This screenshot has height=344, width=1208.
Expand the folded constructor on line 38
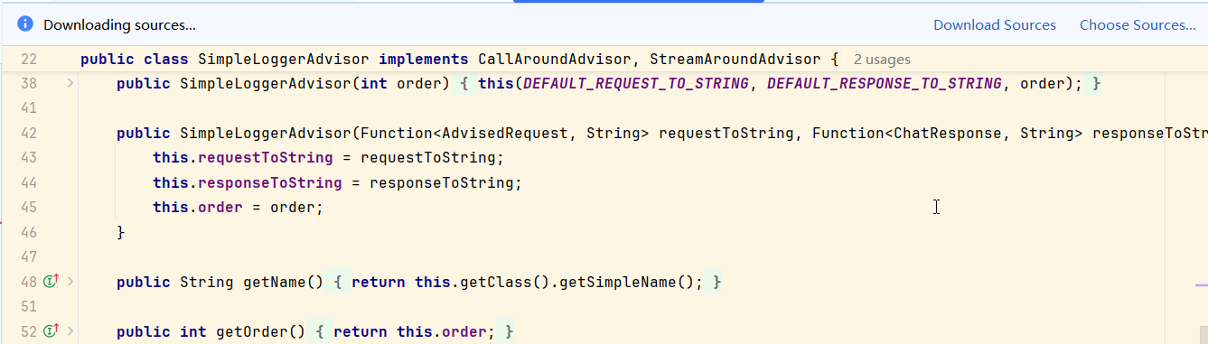pos(70,83)
